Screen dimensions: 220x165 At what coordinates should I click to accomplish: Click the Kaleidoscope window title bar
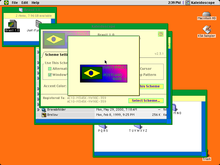click(103, 26)
